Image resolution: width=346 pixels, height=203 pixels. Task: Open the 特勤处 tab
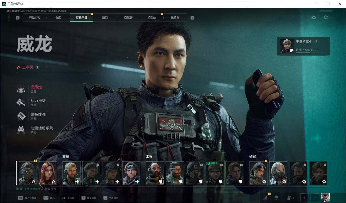tap(152, 18)
